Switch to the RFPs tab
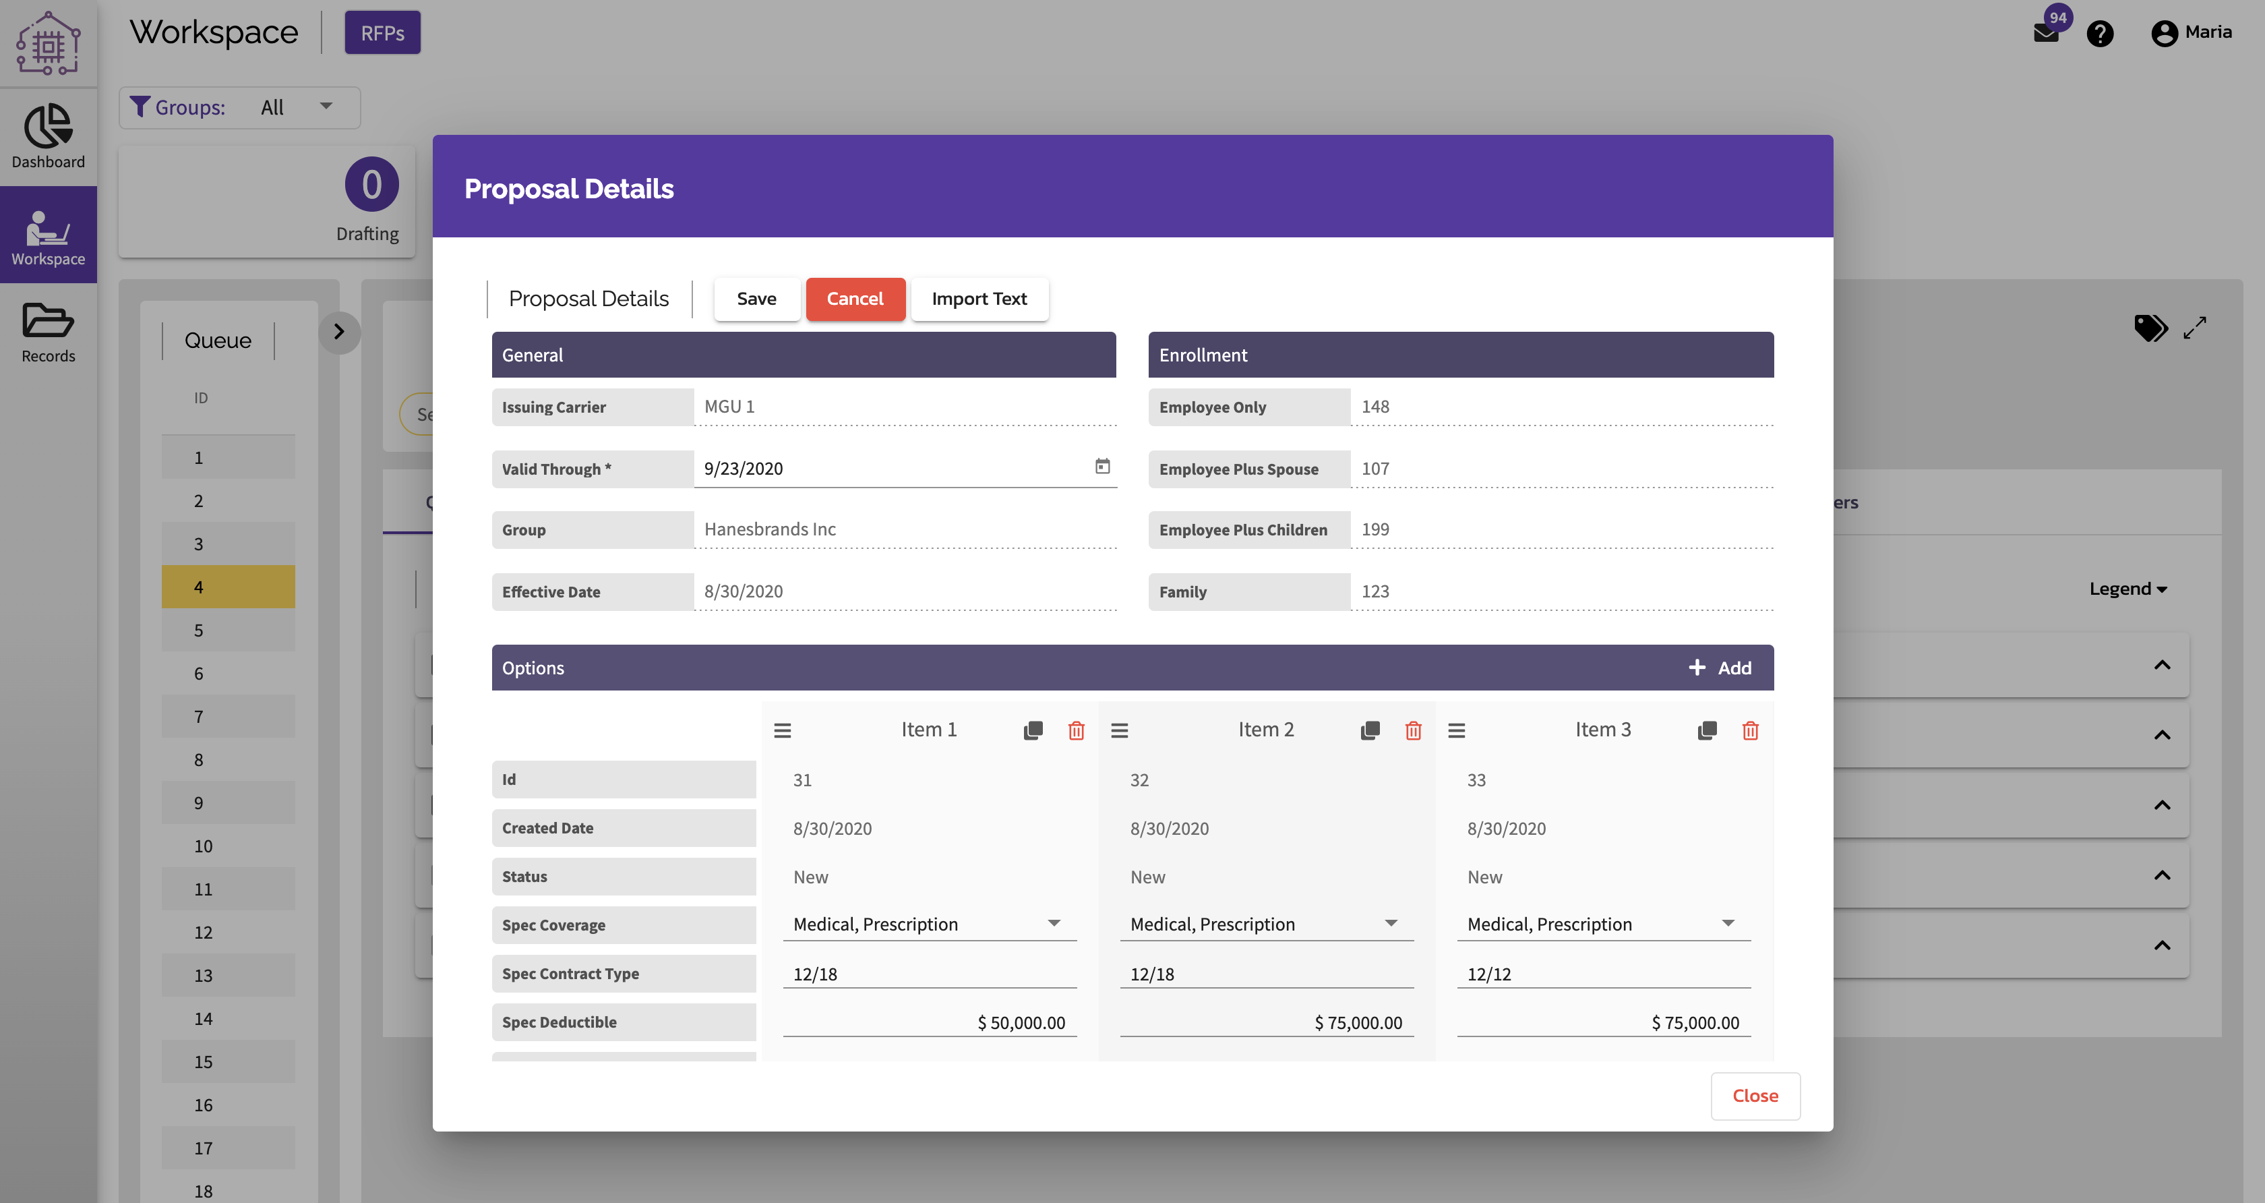 (x=382, y=32)
